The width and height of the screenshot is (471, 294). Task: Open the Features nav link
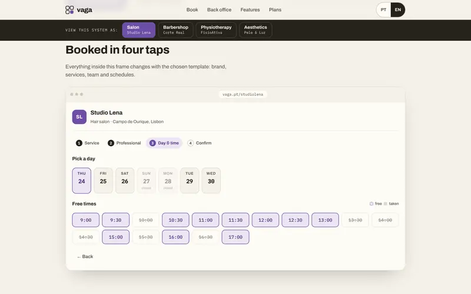[250, 10]
